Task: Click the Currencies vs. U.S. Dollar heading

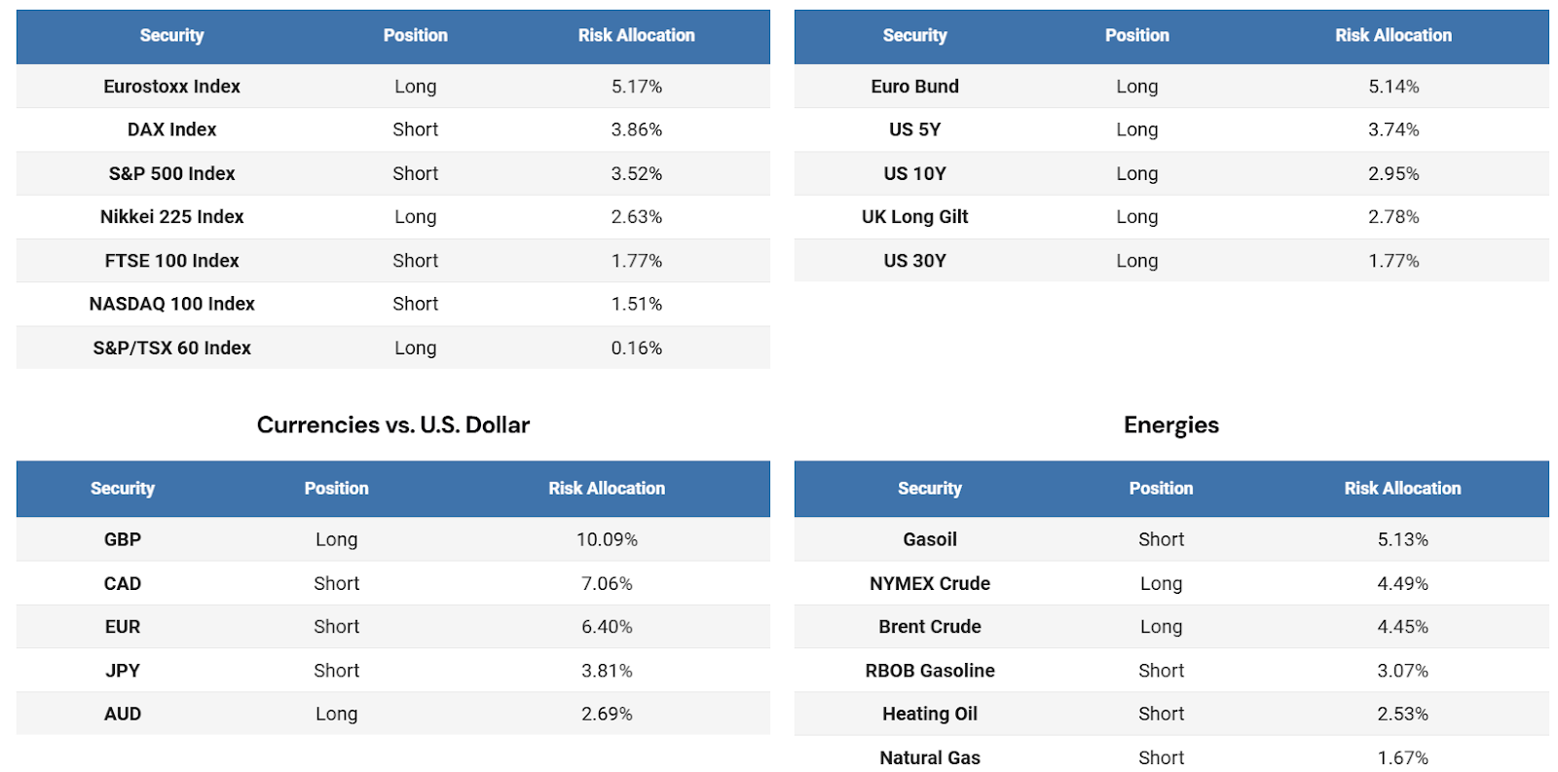Action: pos(393,424)
